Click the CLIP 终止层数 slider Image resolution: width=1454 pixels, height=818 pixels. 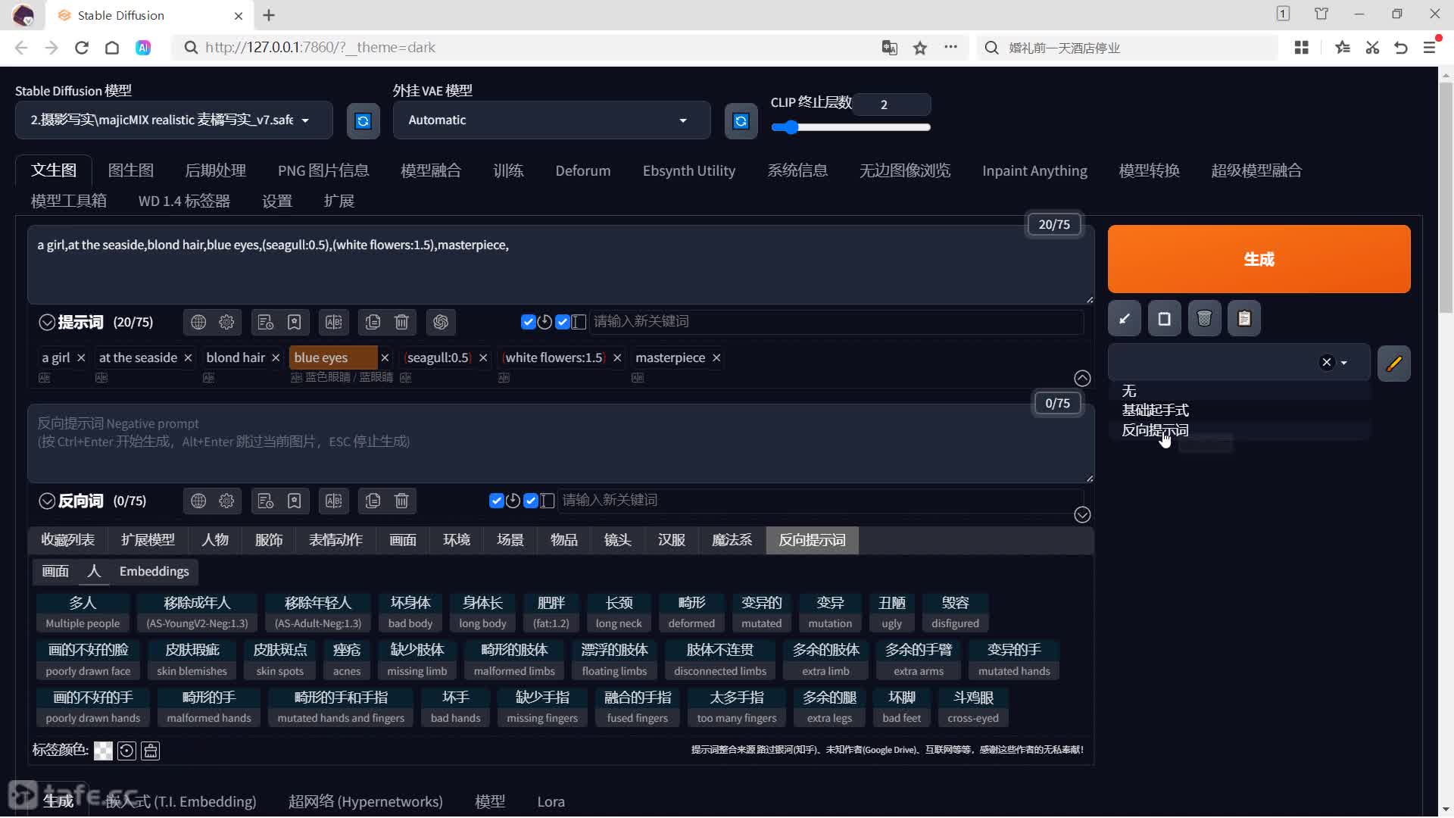click(850, 127)
